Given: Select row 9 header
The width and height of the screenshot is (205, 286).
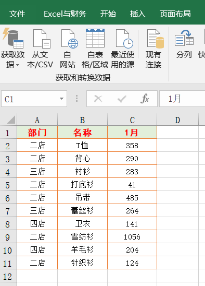Looking at the screenshot, I should click(x=8, y=236).
